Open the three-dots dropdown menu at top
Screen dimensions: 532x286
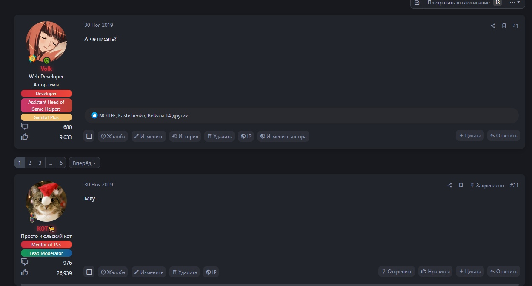pos(515,3)
